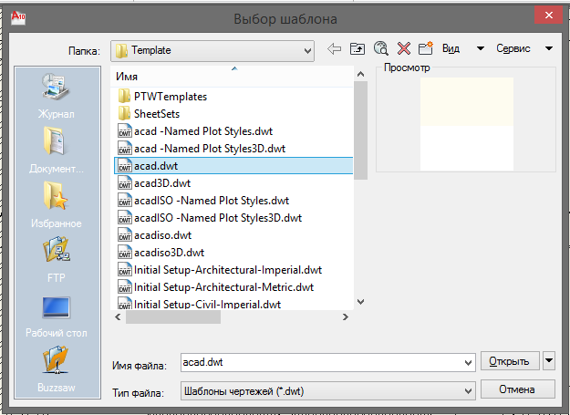
Task: Select Initial Setup-Architectural-Imperial.dwt
Action: point(220,270)
